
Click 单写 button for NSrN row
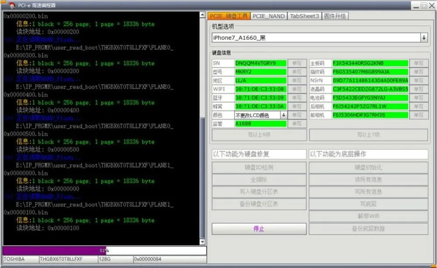tap(419, 80)
